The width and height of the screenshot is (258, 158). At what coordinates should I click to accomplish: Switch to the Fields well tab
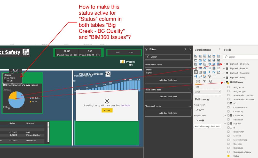(x=198, y=81)
